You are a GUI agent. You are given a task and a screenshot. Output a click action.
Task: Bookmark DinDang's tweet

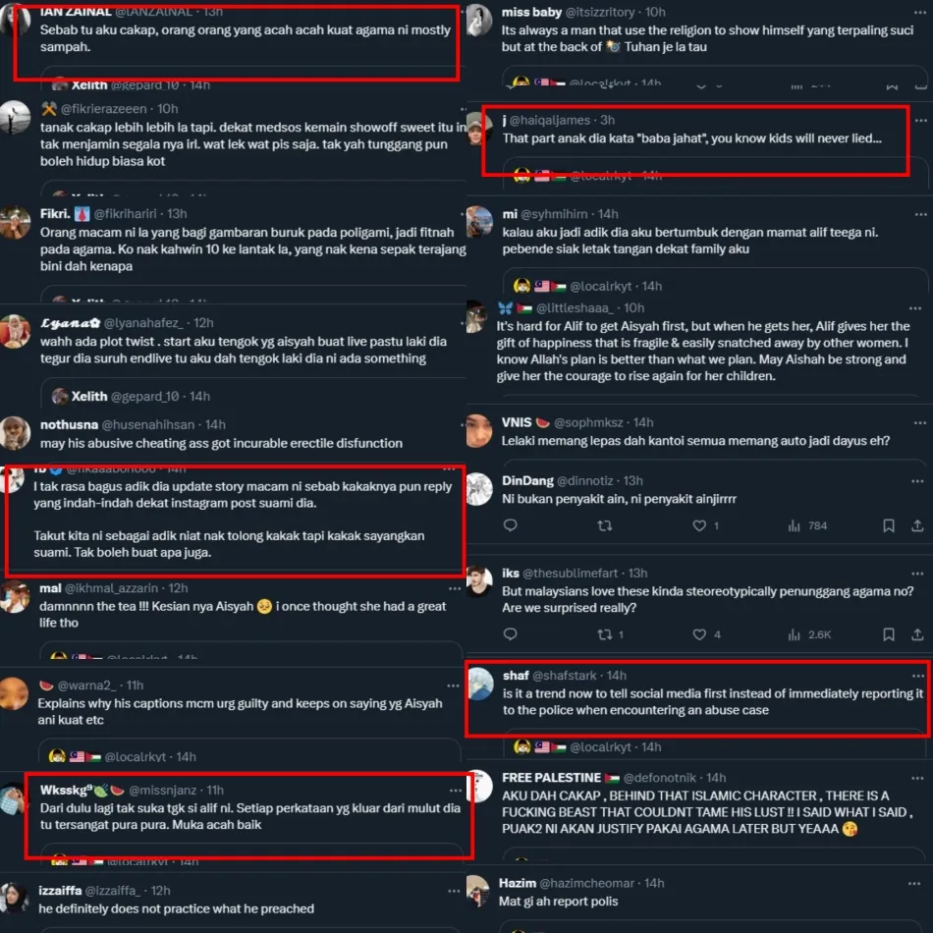pos(889,525)
